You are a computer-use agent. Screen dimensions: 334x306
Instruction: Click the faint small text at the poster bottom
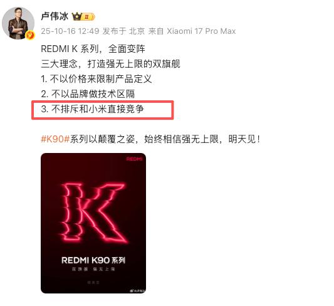93,283
